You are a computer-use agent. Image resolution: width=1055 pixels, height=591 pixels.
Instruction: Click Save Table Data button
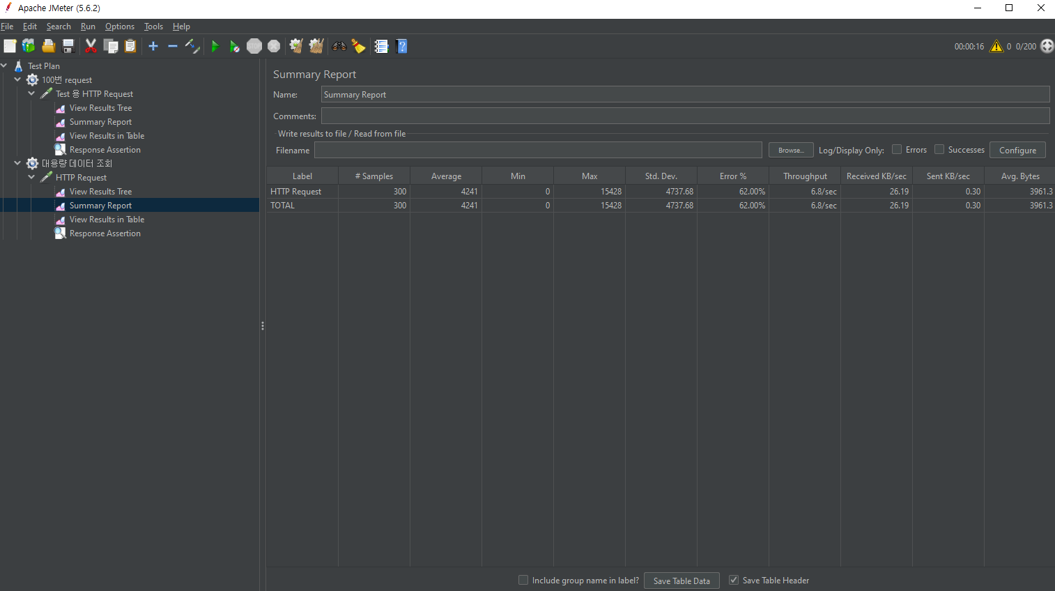pyautogui.click(x=681, y=581)
